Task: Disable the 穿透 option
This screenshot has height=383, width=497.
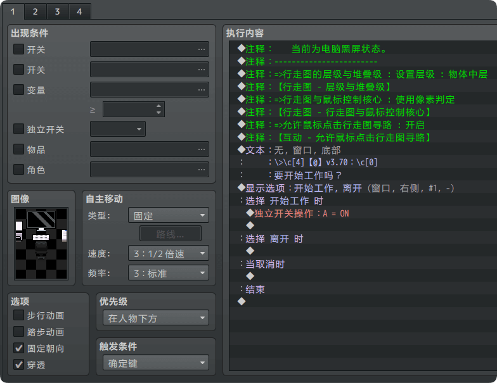Action: pos(18,365)
